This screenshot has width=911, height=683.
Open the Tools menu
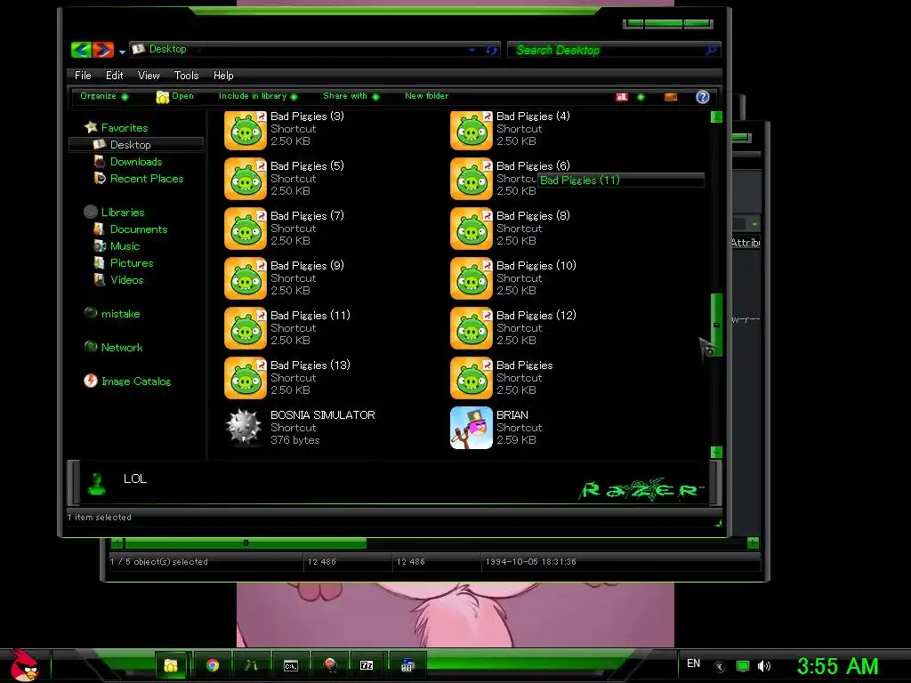click(x=186, y=76)
